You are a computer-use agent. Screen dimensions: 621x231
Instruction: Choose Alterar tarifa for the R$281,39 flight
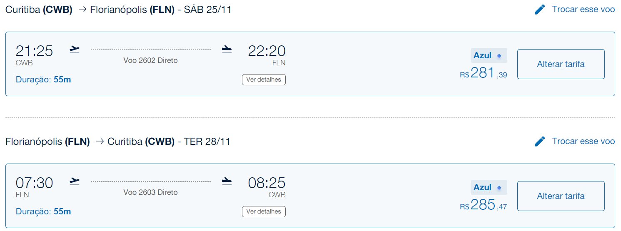[x=561, y=64]
